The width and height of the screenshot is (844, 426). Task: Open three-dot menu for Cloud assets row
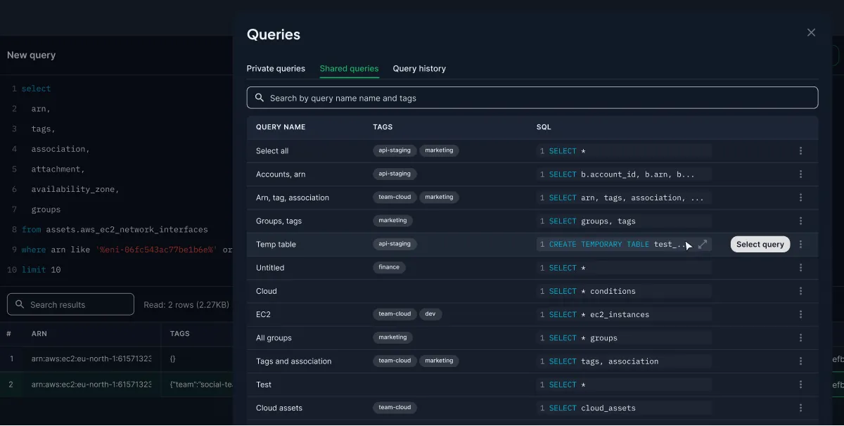pos(800,408)
